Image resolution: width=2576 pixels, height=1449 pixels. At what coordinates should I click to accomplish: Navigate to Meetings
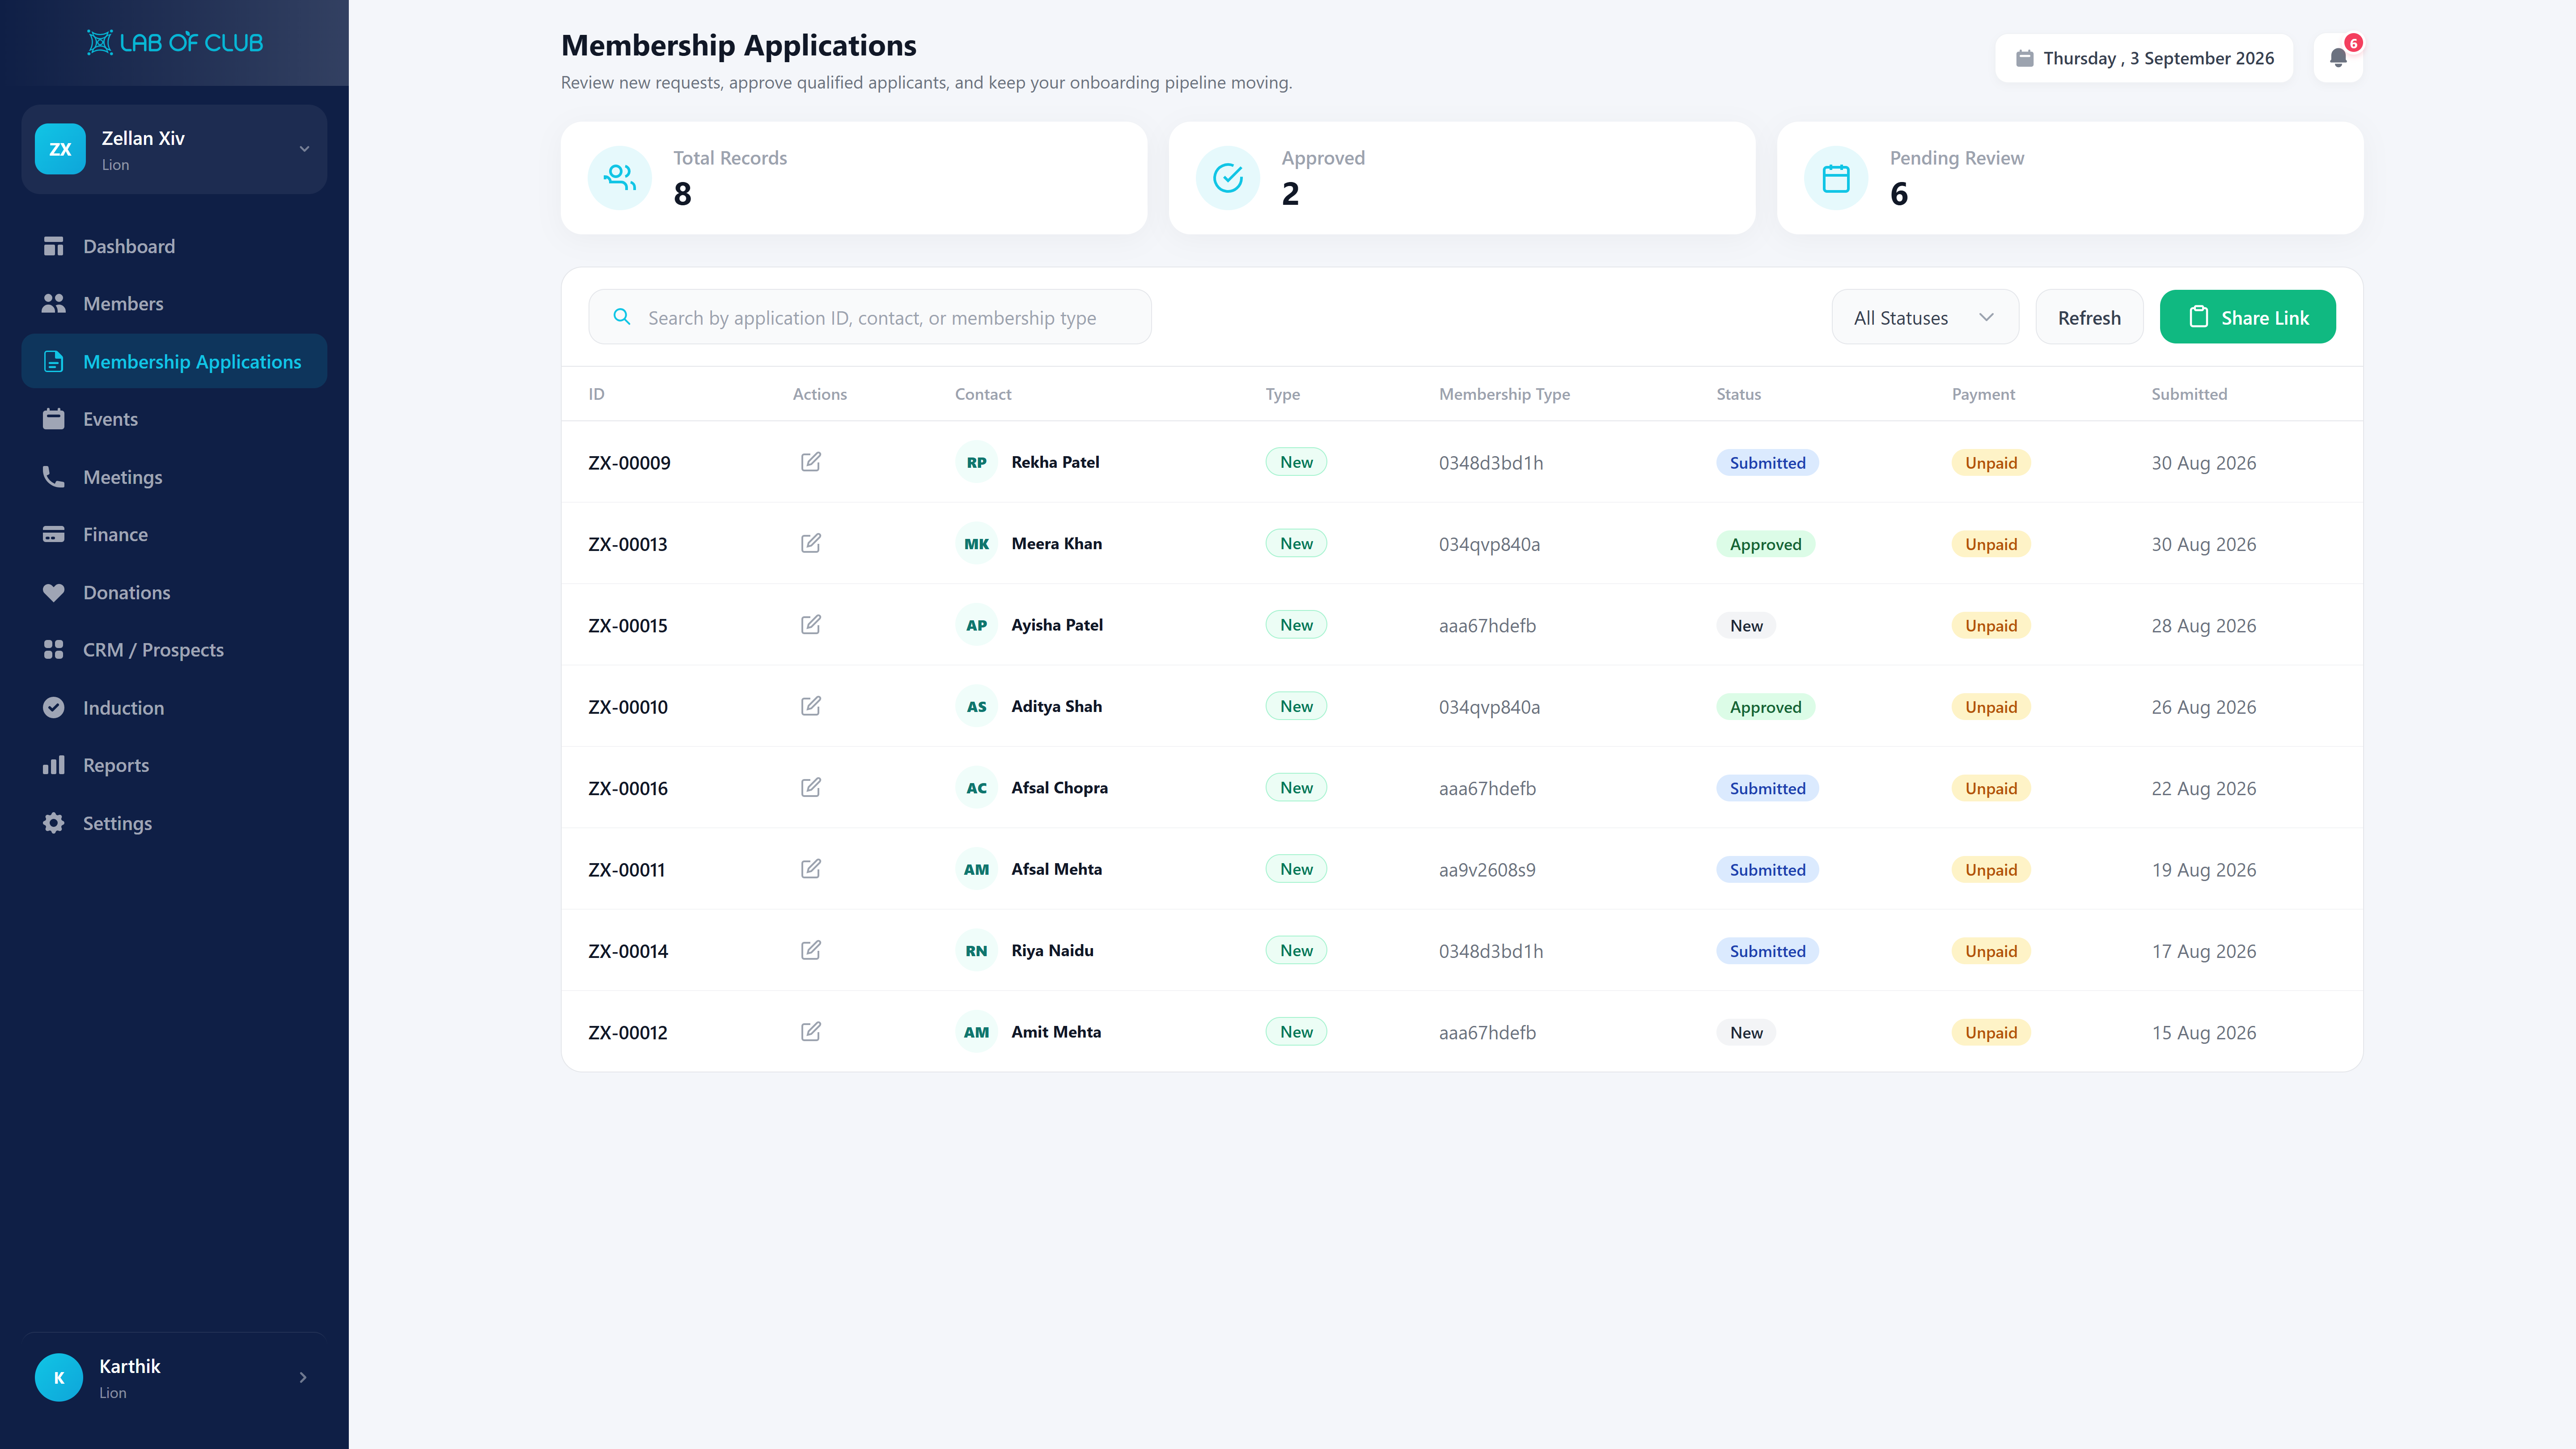pos(174,477)
